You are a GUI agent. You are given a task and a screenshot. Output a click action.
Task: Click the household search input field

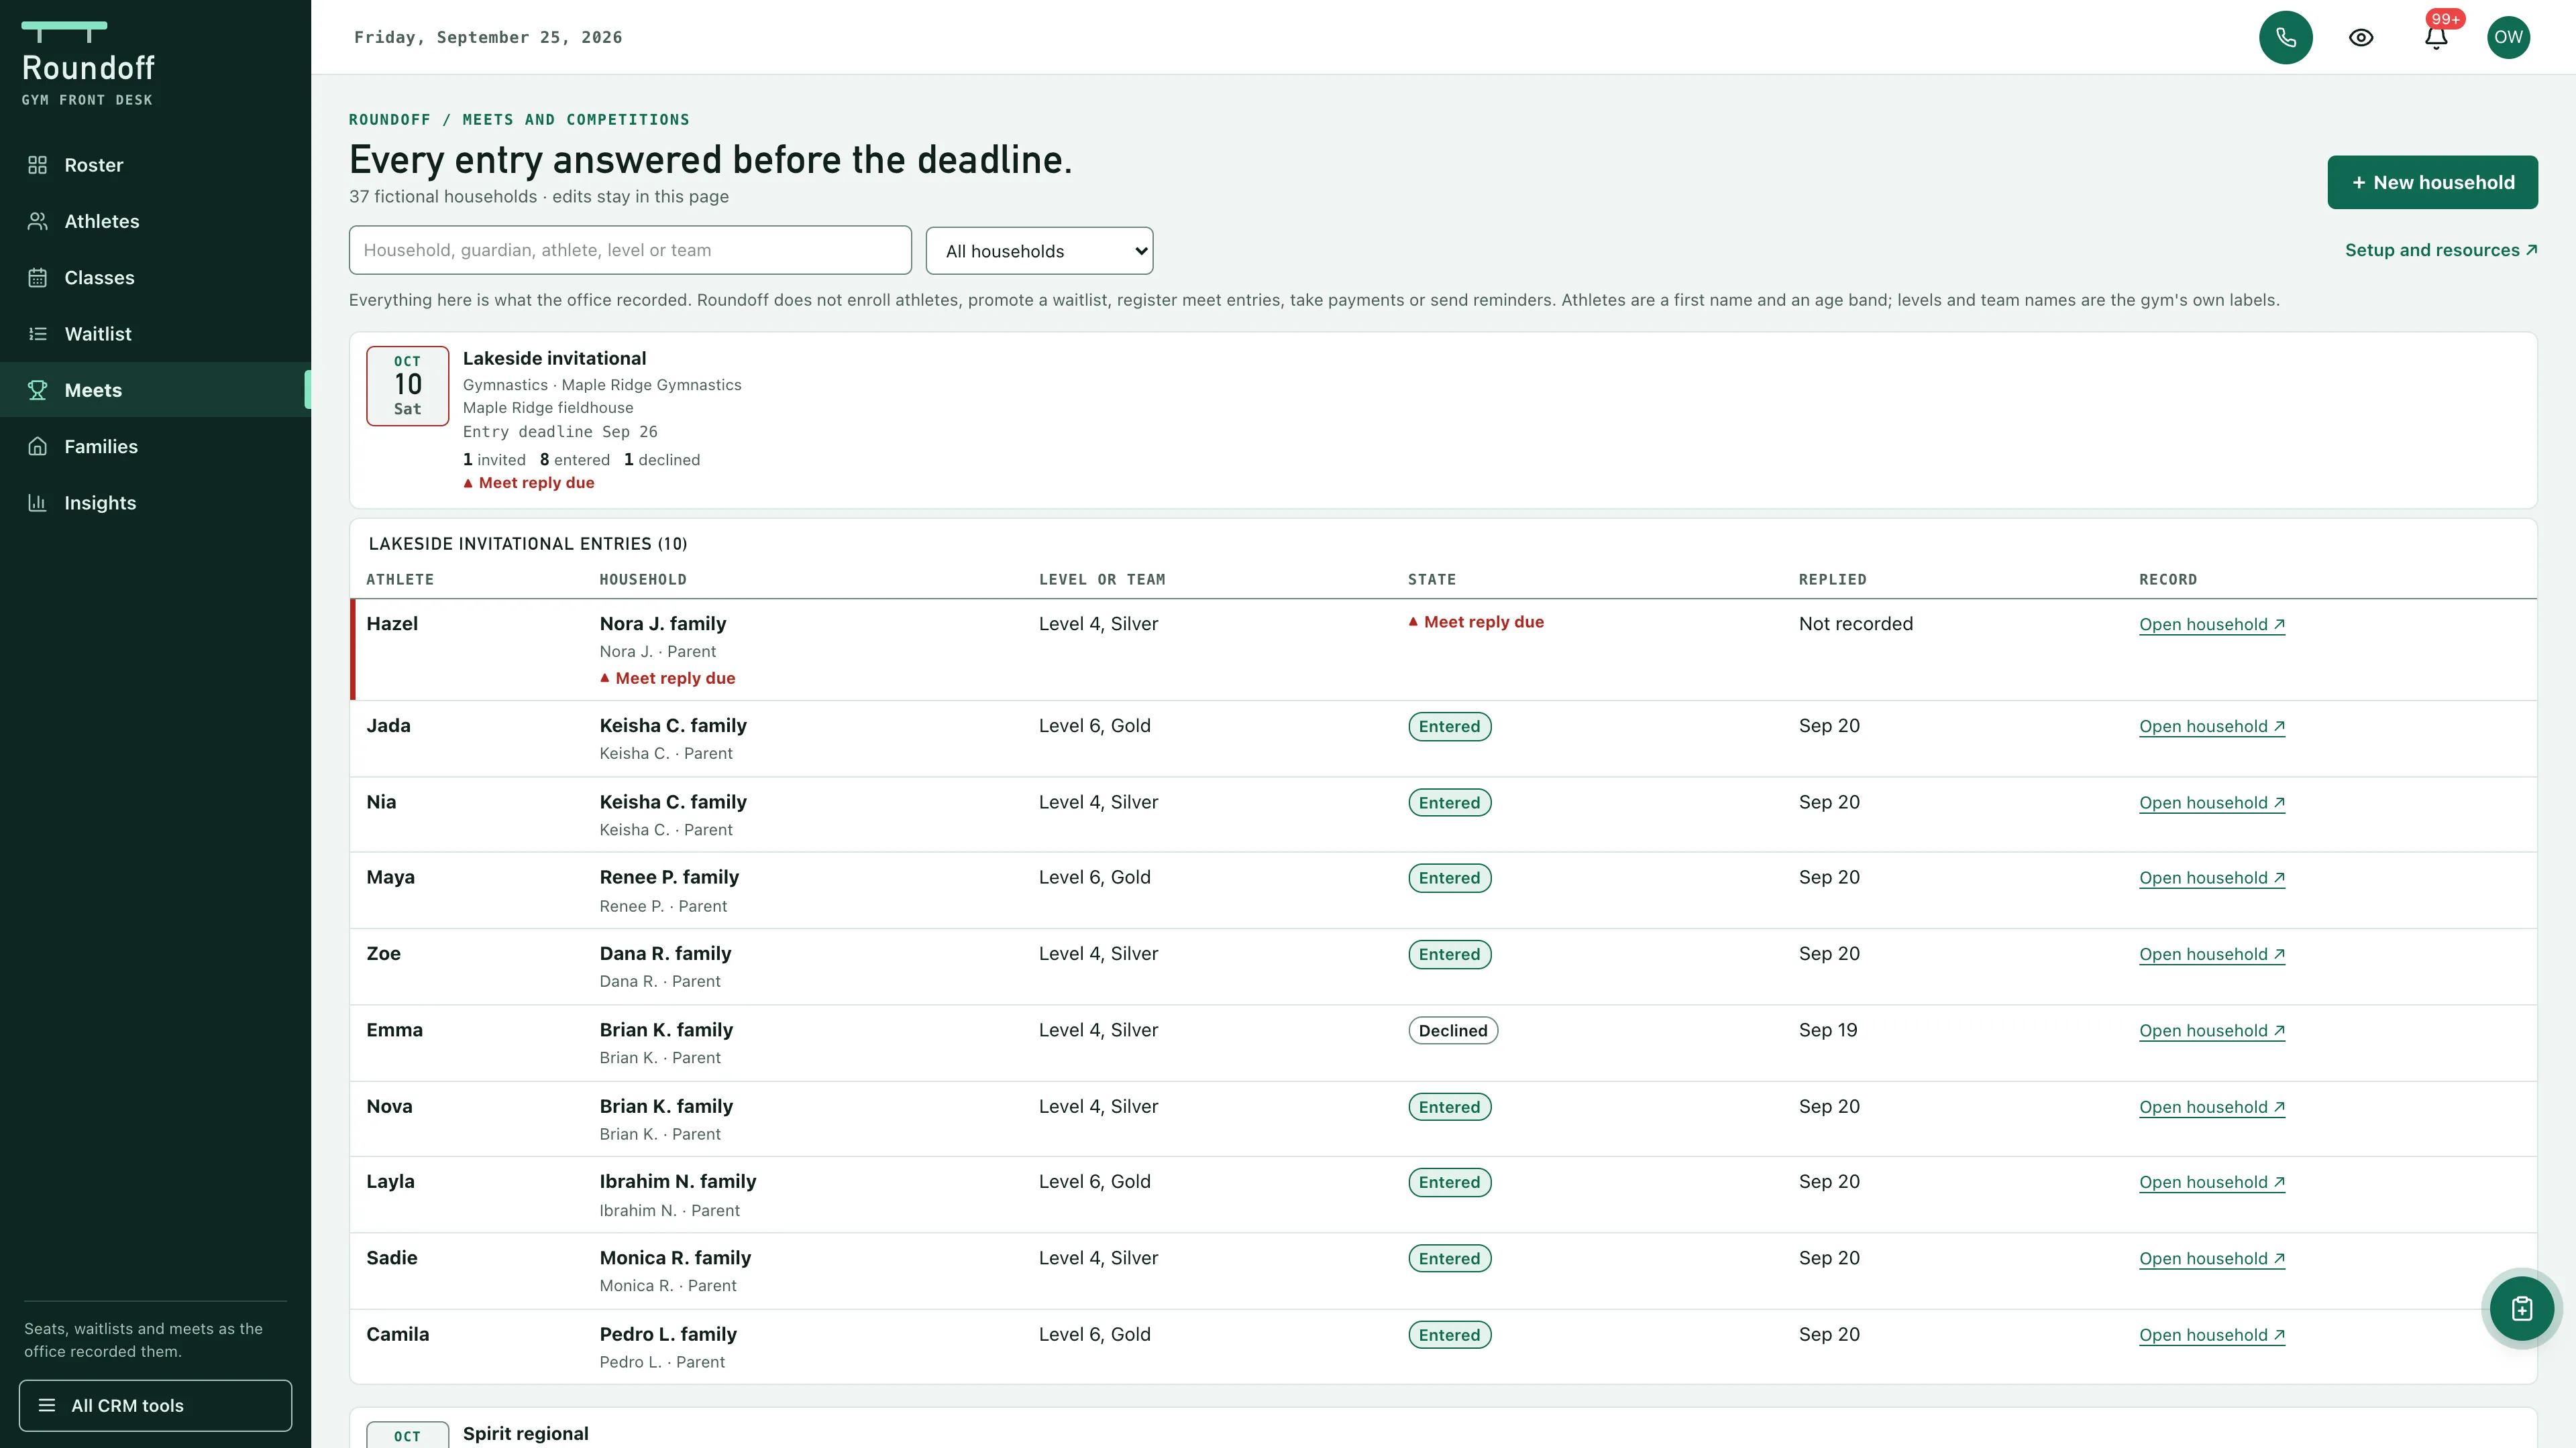pos(630,250)
